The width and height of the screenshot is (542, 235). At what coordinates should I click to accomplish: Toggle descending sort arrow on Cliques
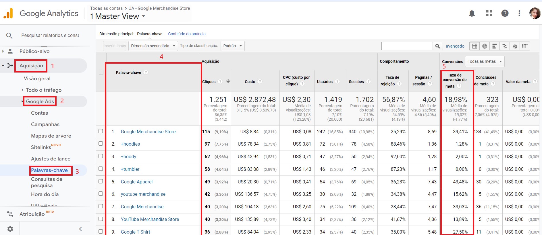click(x=228, y=81)
